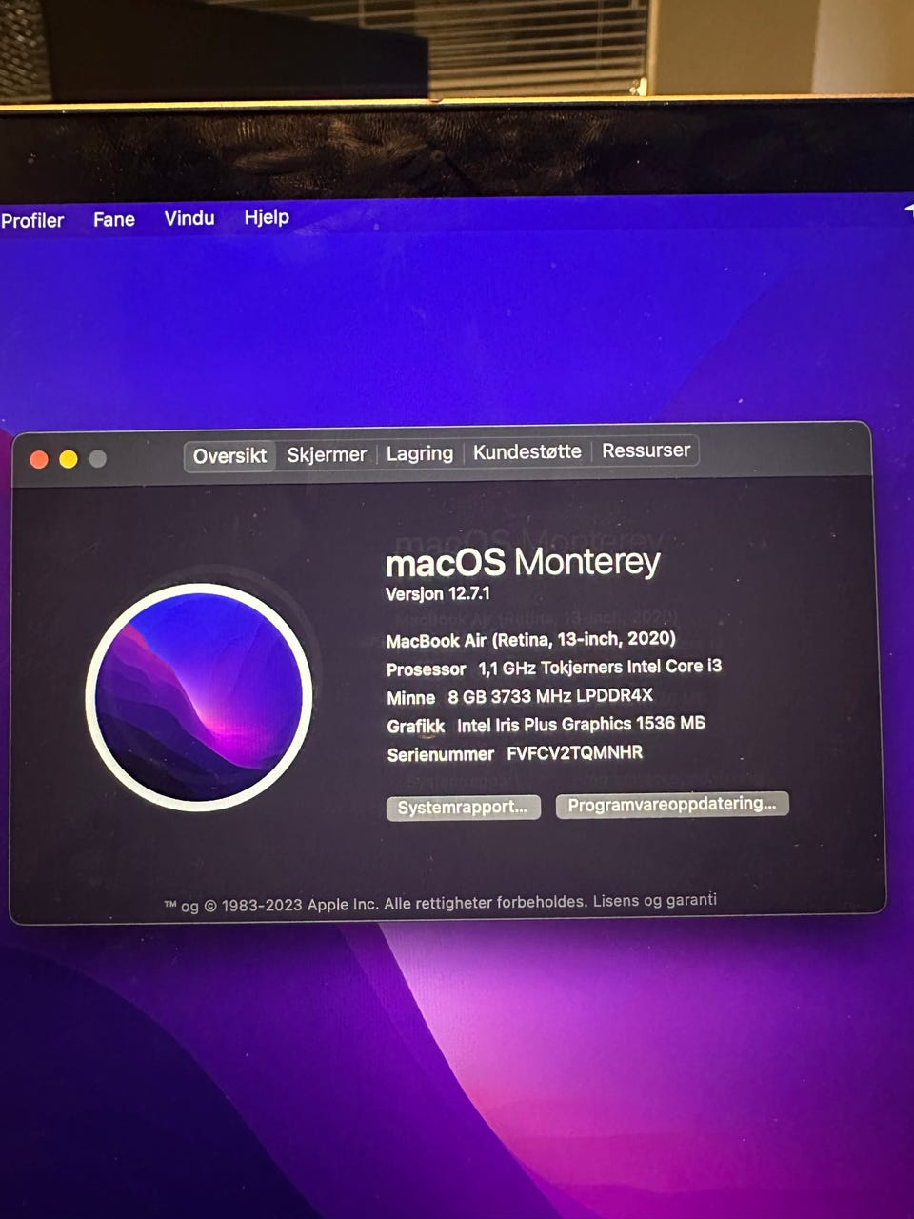Select the serial number FVFCV2TQMNHR
Image resolution: width=914 pixels, height=1219 pixels.
[x=575, y=753]
